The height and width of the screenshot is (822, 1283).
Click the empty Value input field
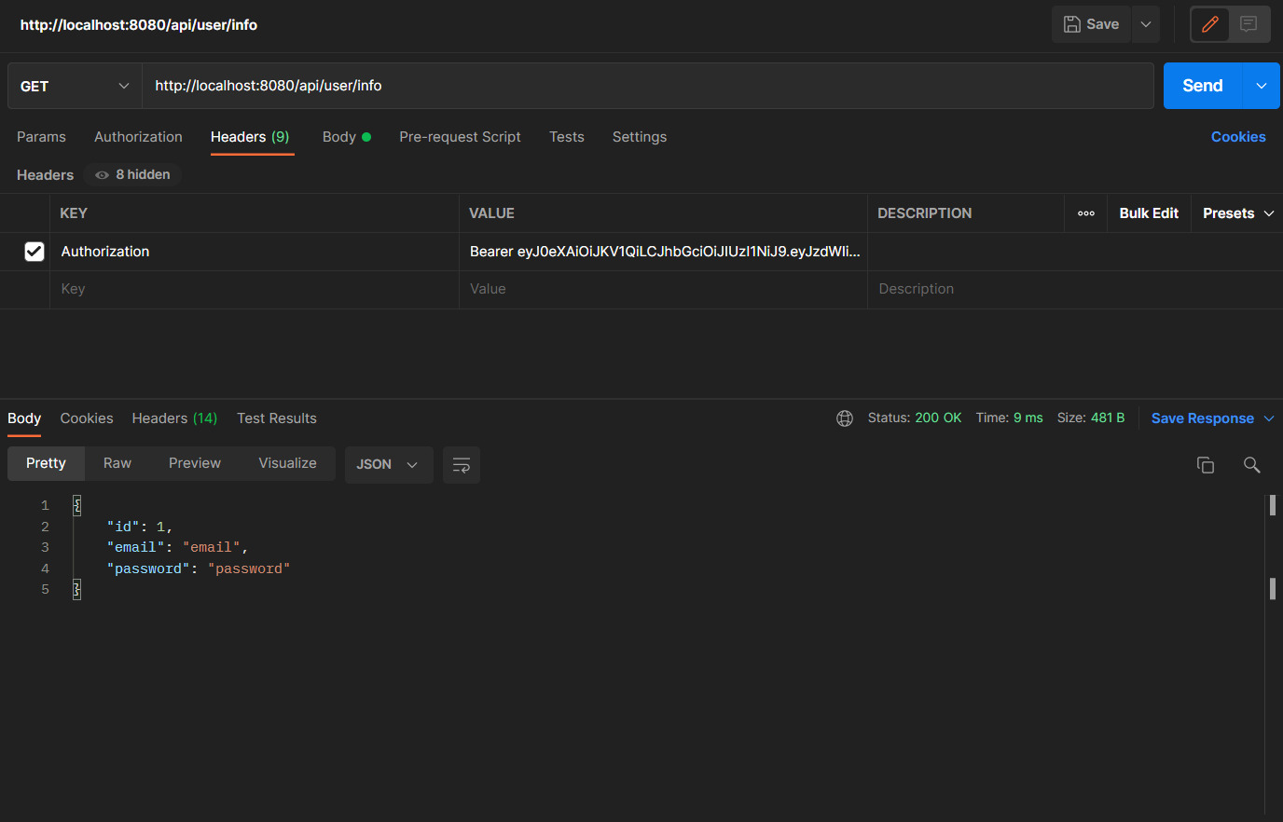pyautogui.click(x=664, y=289)
